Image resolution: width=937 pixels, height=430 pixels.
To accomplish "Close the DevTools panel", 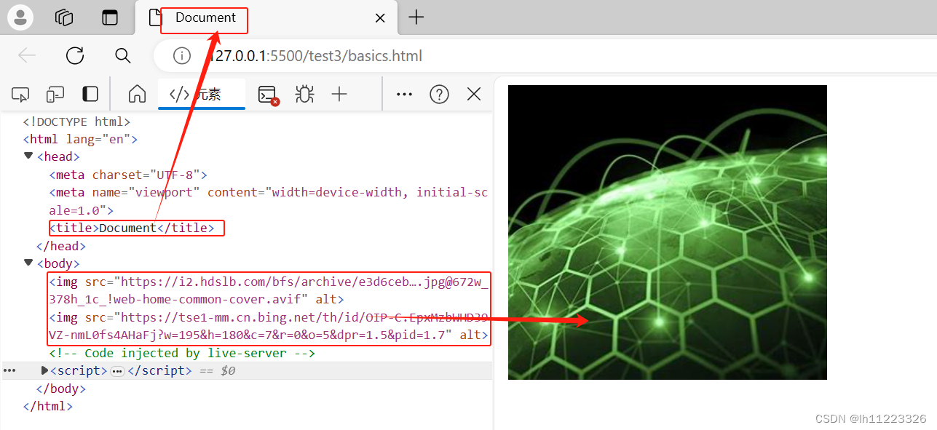I will (474, 94).
